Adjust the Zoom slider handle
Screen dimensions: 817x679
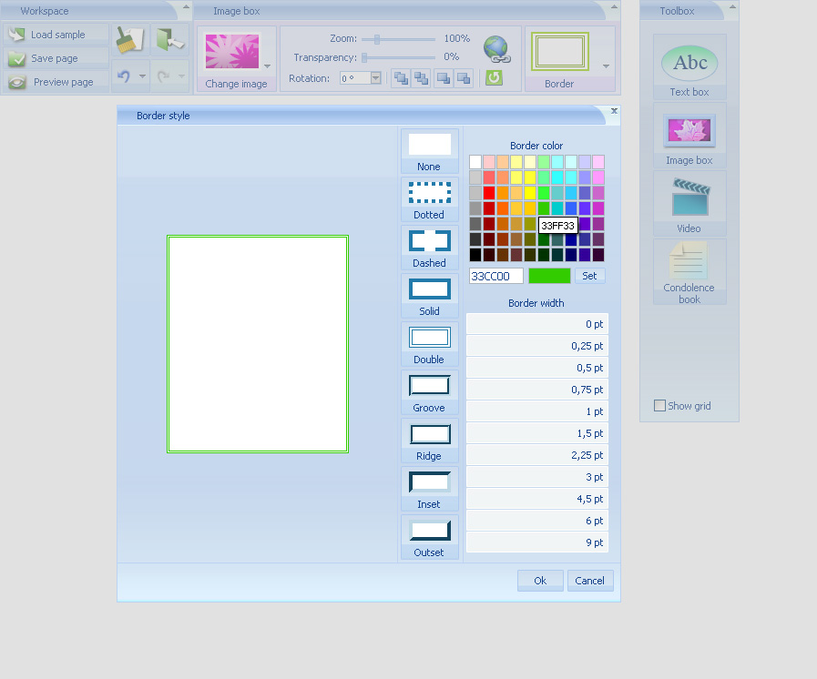point(377,39)
